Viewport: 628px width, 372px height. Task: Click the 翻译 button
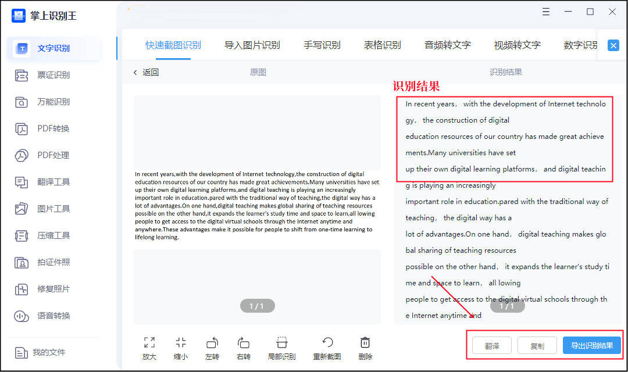(x=492, y=346)
